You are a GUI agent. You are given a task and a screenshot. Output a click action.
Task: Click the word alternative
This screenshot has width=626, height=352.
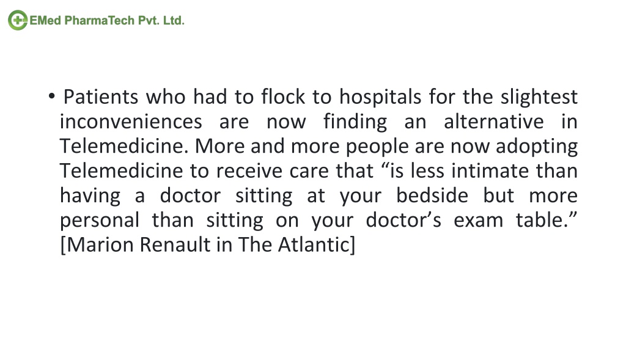click(x=494, y=122)
